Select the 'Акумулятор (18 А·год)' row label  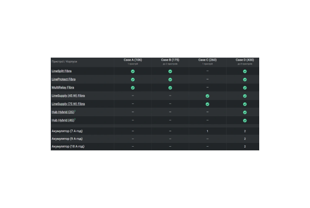(x=68, y=147)
